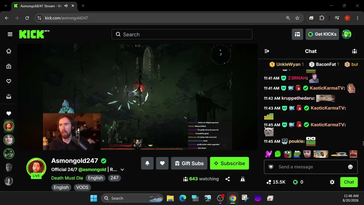Open the @asmongold link in the title
364x205 pixels.
click(x=92, y=169)
